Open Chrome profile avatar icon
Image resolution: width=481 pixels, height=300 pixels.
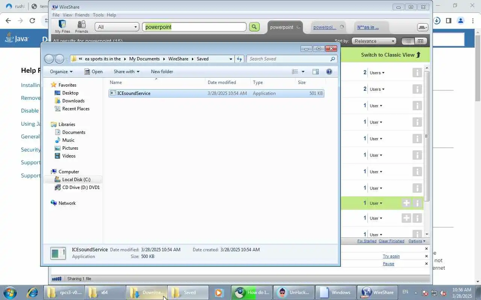(461, 21)
